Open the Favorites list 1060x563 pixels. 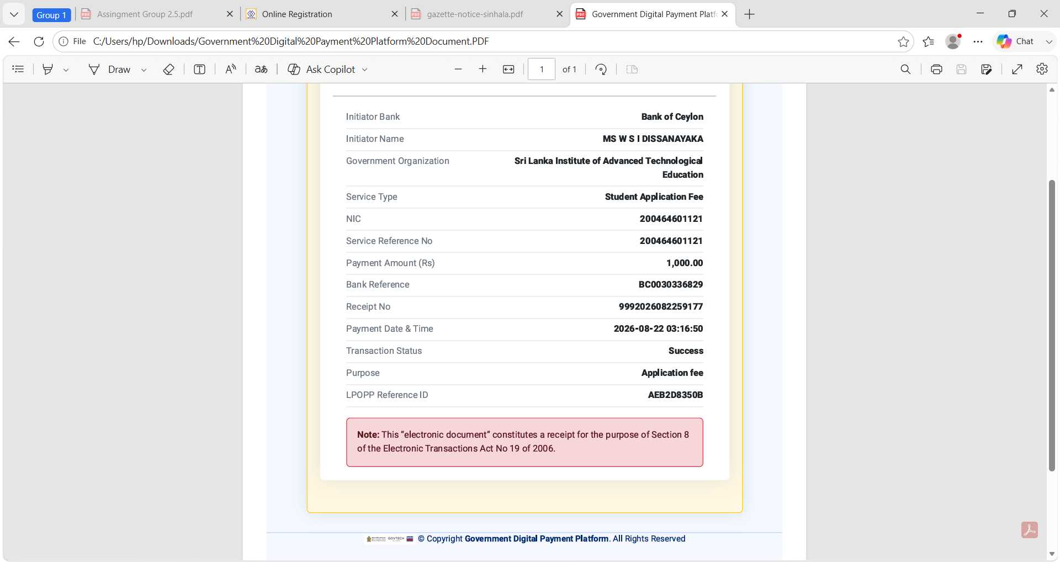point(929,41)
